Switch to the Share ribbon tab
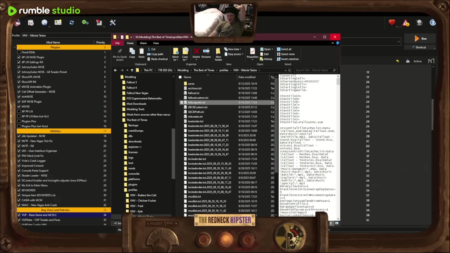 coord(143,43)
